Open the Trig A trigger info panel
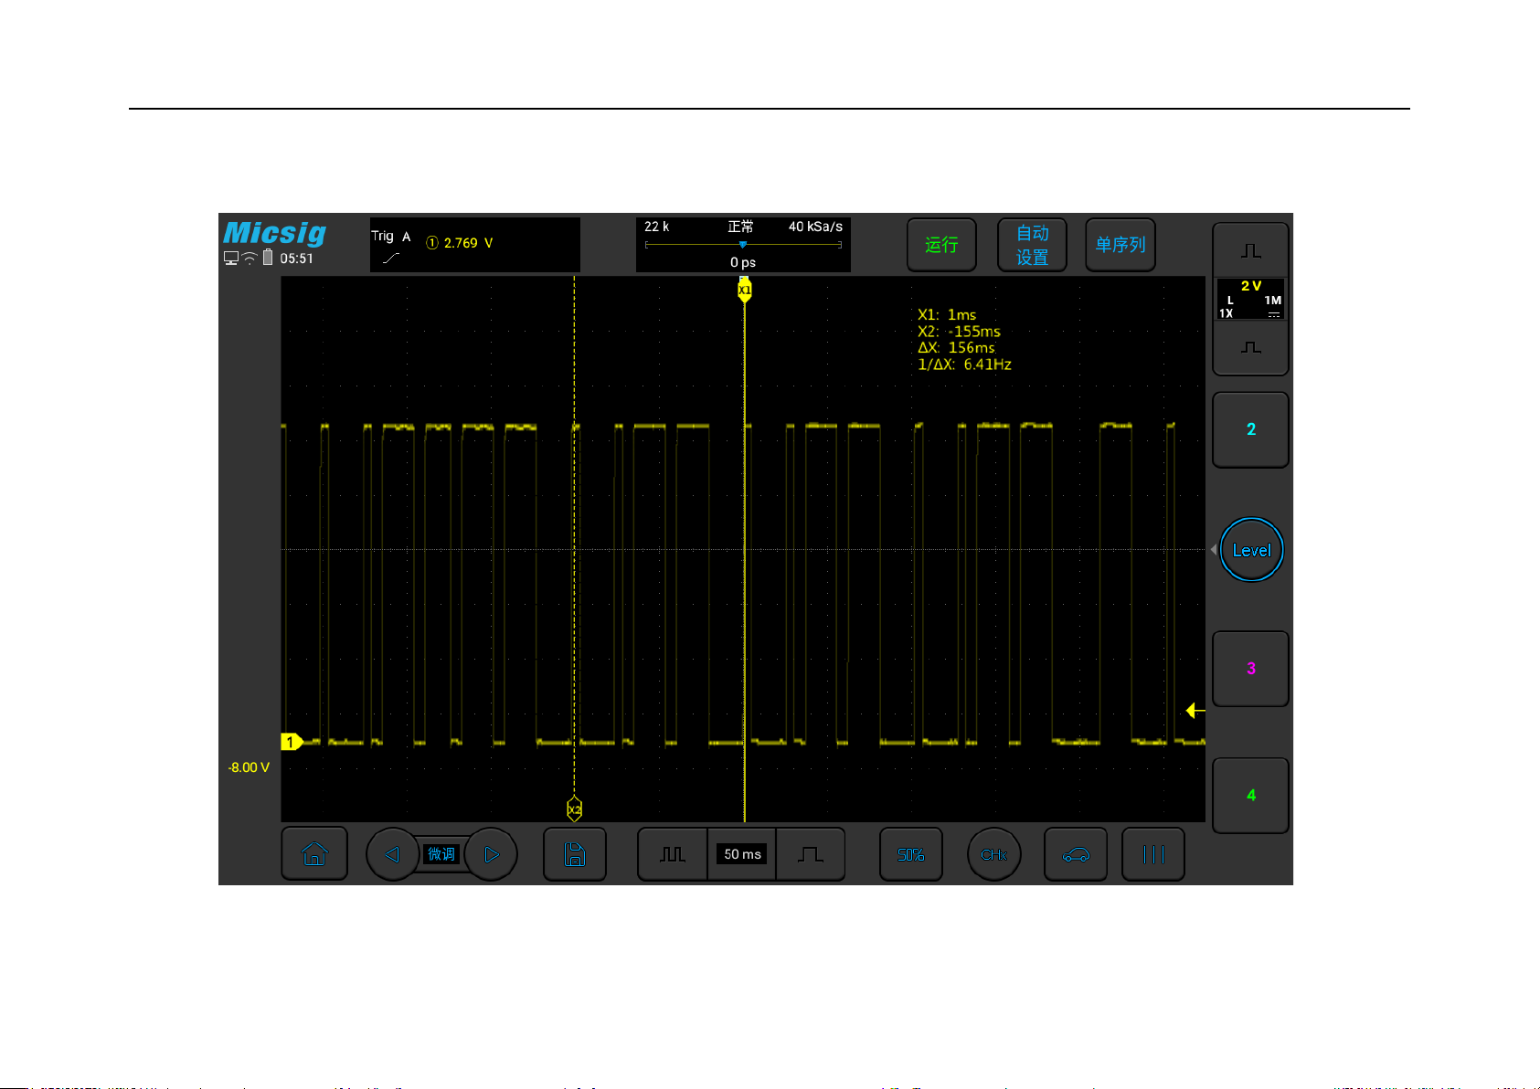 [x=474, y=244]
